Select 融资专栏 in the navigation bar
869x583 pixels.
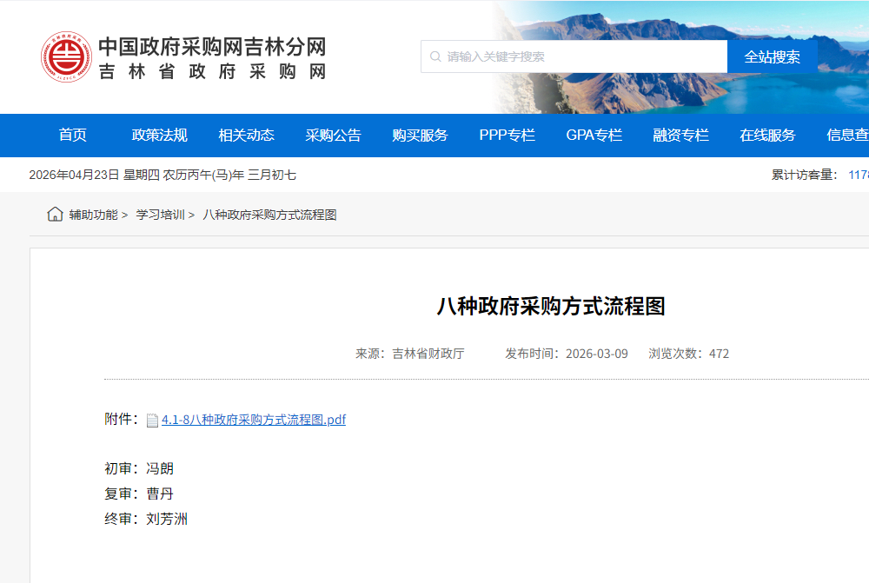click(680, 135)
